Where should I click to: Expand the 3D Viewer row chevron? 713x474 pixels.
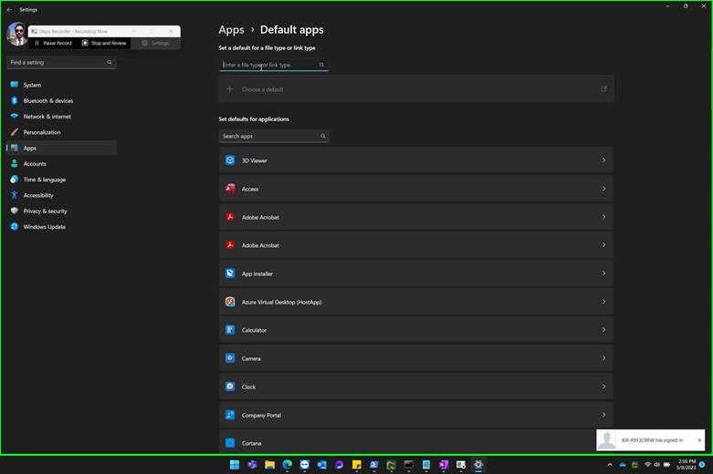[x=603, y=160]
